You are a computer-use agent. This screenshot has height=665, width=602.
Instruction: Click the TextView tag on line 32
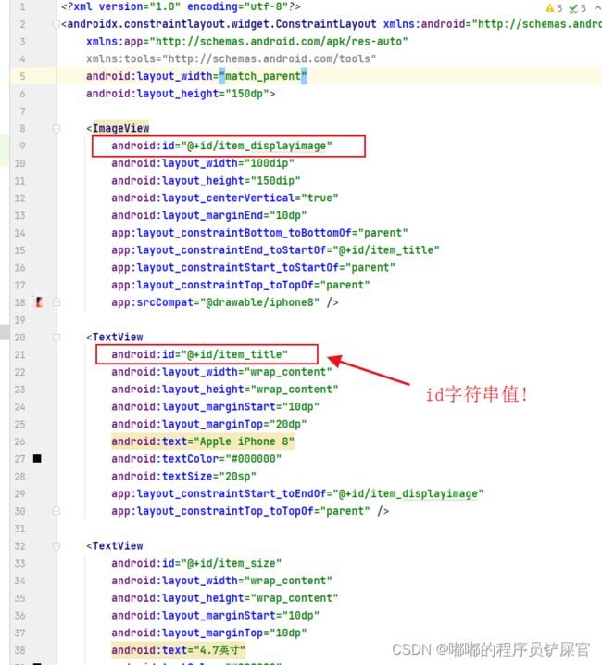pyautogui.click(x=118, y=546)
